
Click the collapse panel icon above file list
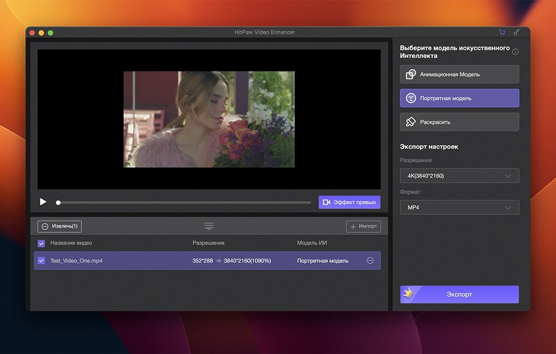pyautogui.click(x=209, y=226)
